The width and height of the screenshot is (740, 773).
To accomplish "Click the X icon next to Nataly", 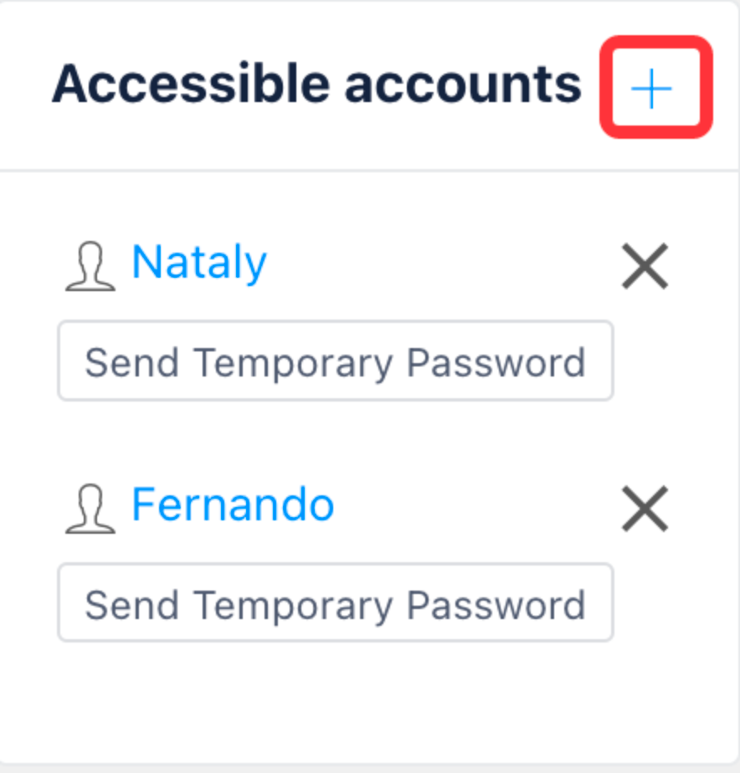I will (645, 266).
